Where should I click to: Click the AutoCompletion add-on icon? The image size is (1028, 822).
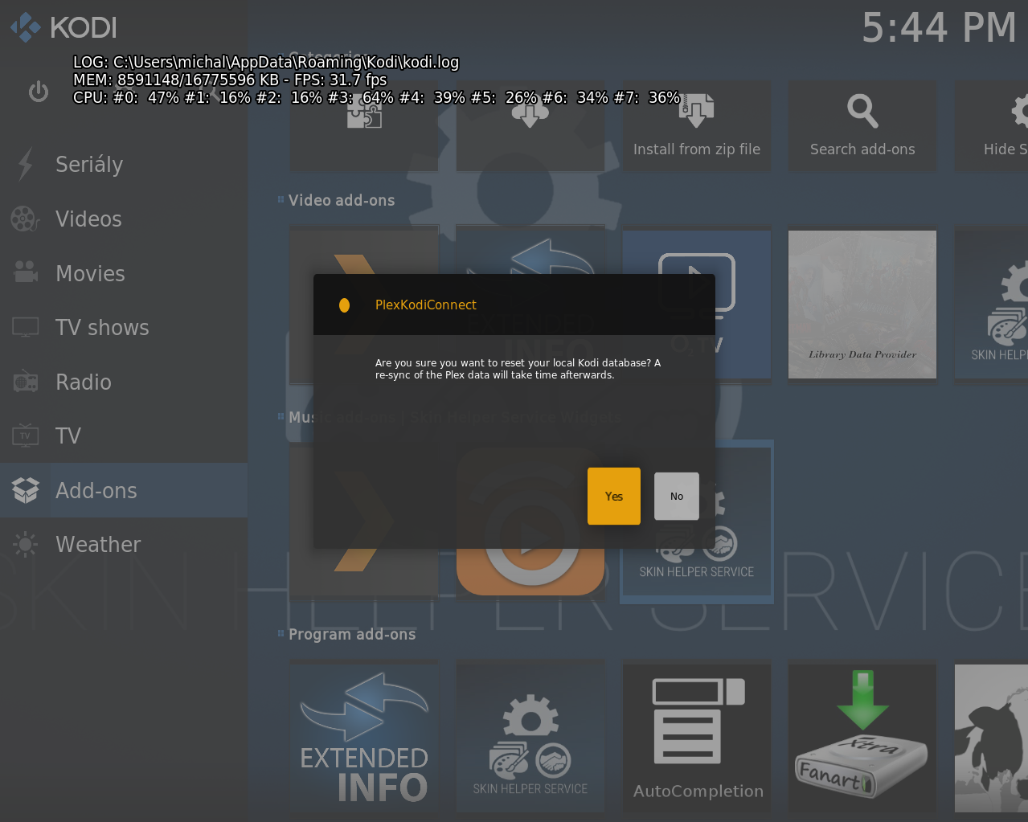(x=696, y=735)
